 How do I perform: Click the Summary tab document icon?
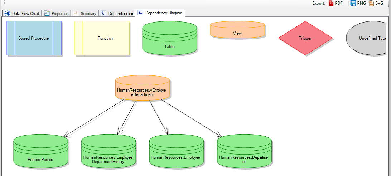pyautogui.click(x=76, y=14)
